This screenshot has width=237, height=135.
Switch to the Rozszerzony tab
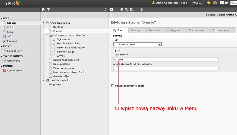223,30
